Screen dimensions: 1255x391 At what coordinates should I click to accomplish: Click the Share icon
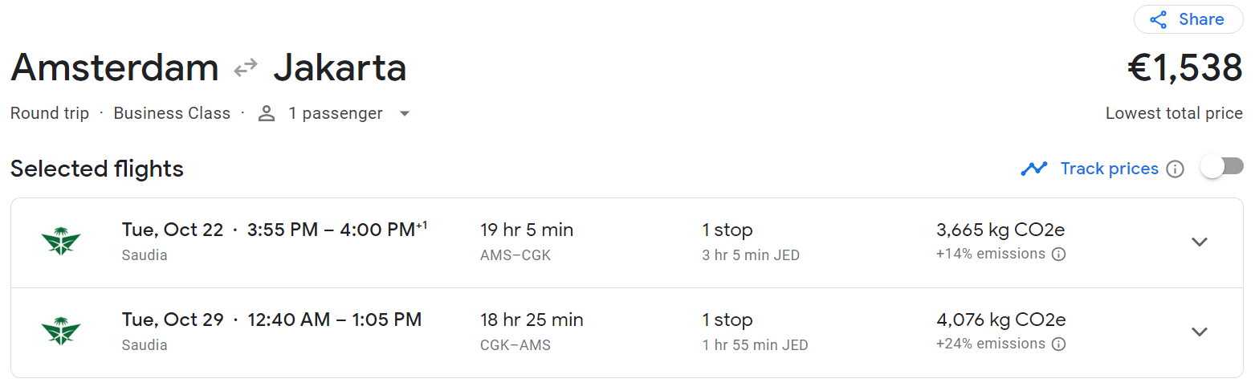click(x=1158, y=20)
